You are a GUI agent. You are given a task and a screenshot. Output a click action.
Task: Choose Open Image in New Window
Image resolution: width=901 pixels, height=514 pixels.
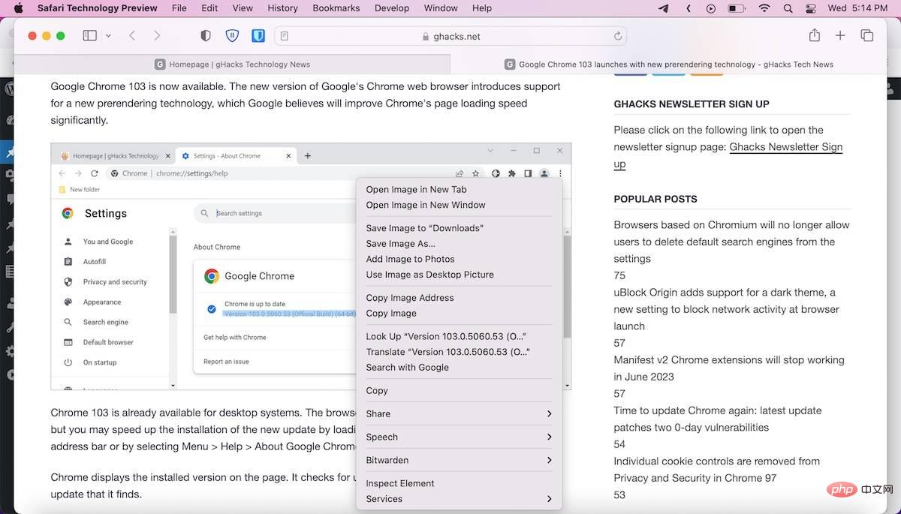pyautogui.click(x=459, y=205)
